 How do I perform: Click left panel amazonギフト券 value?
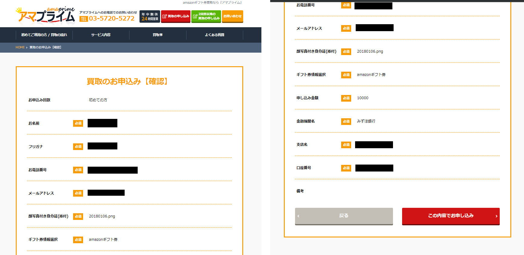(103, 240)
